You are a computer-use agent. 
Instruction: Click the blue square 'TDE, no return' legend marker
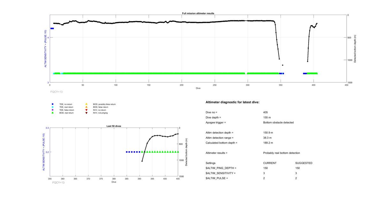point(52,104)
